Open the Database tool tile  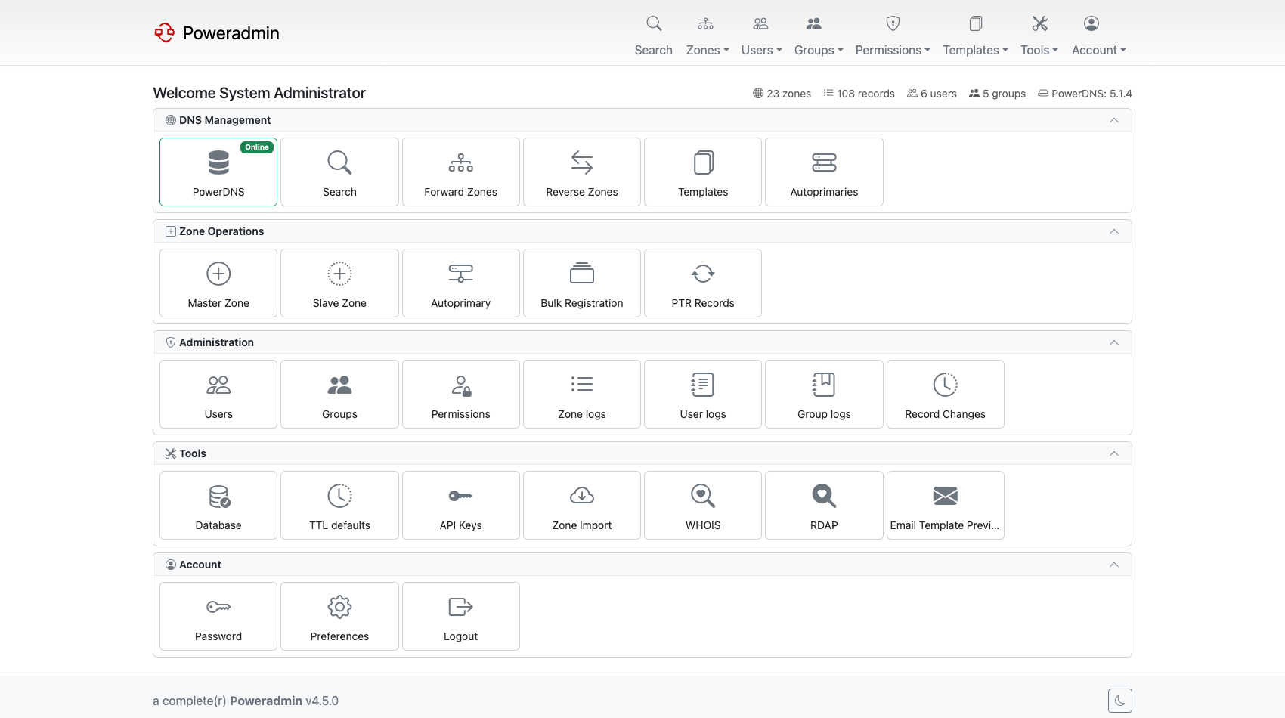[x=218, y=505]
